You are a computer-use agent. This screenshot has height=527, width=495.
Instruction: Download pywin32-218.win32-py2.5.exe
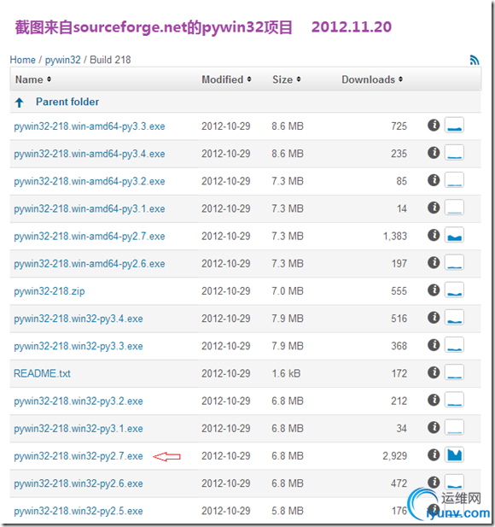pyautogui.click(x=79, y=512)
